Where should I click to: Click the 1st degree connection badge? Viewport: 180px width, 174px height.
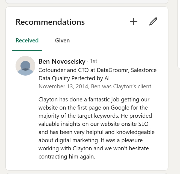pyautogui.click(x=93, y=61)
